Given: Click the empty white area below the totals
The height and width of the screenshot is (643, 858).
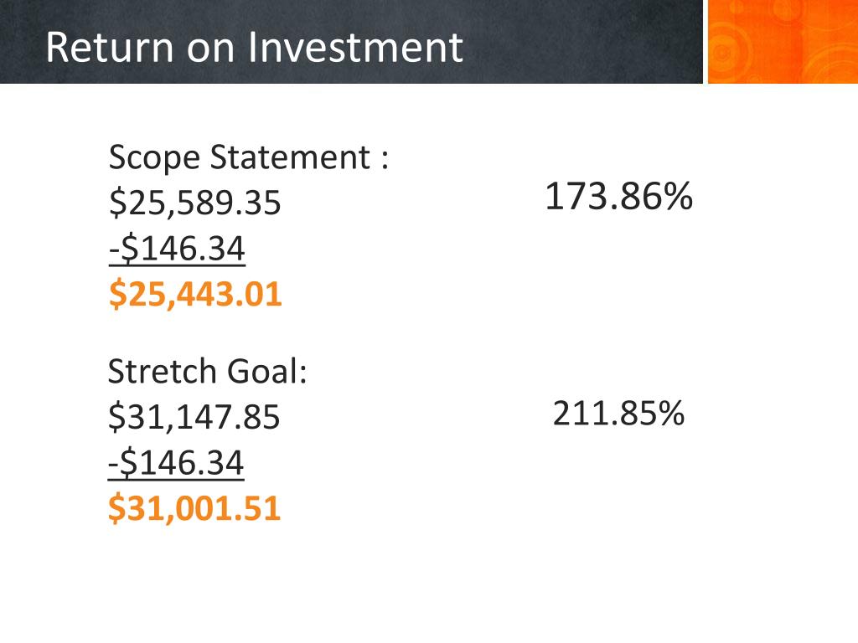Looking at the screenshot, I should (429, 585).
